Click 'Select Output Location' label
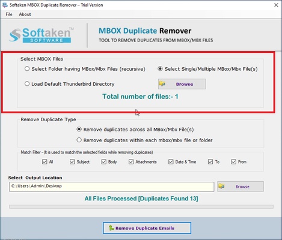The image size is (282, 240). (x=35, y=178)
